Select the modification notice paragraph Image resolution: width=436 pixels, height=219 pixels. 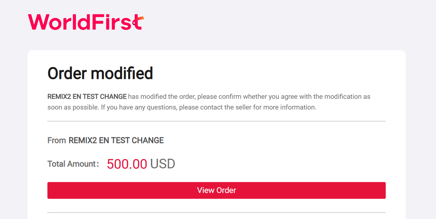209,102
